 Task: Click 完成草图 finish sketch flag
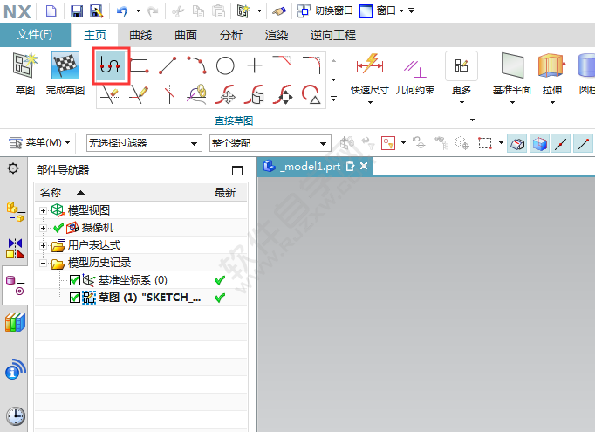coord(65,73)
